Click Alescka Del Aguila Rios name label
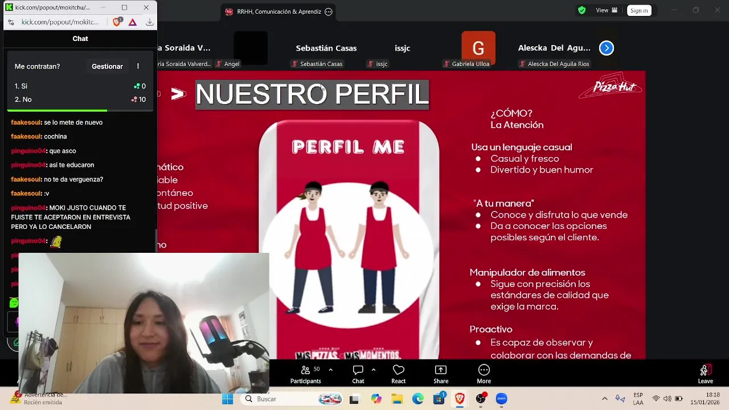729x410 pixels. point(554,64)
